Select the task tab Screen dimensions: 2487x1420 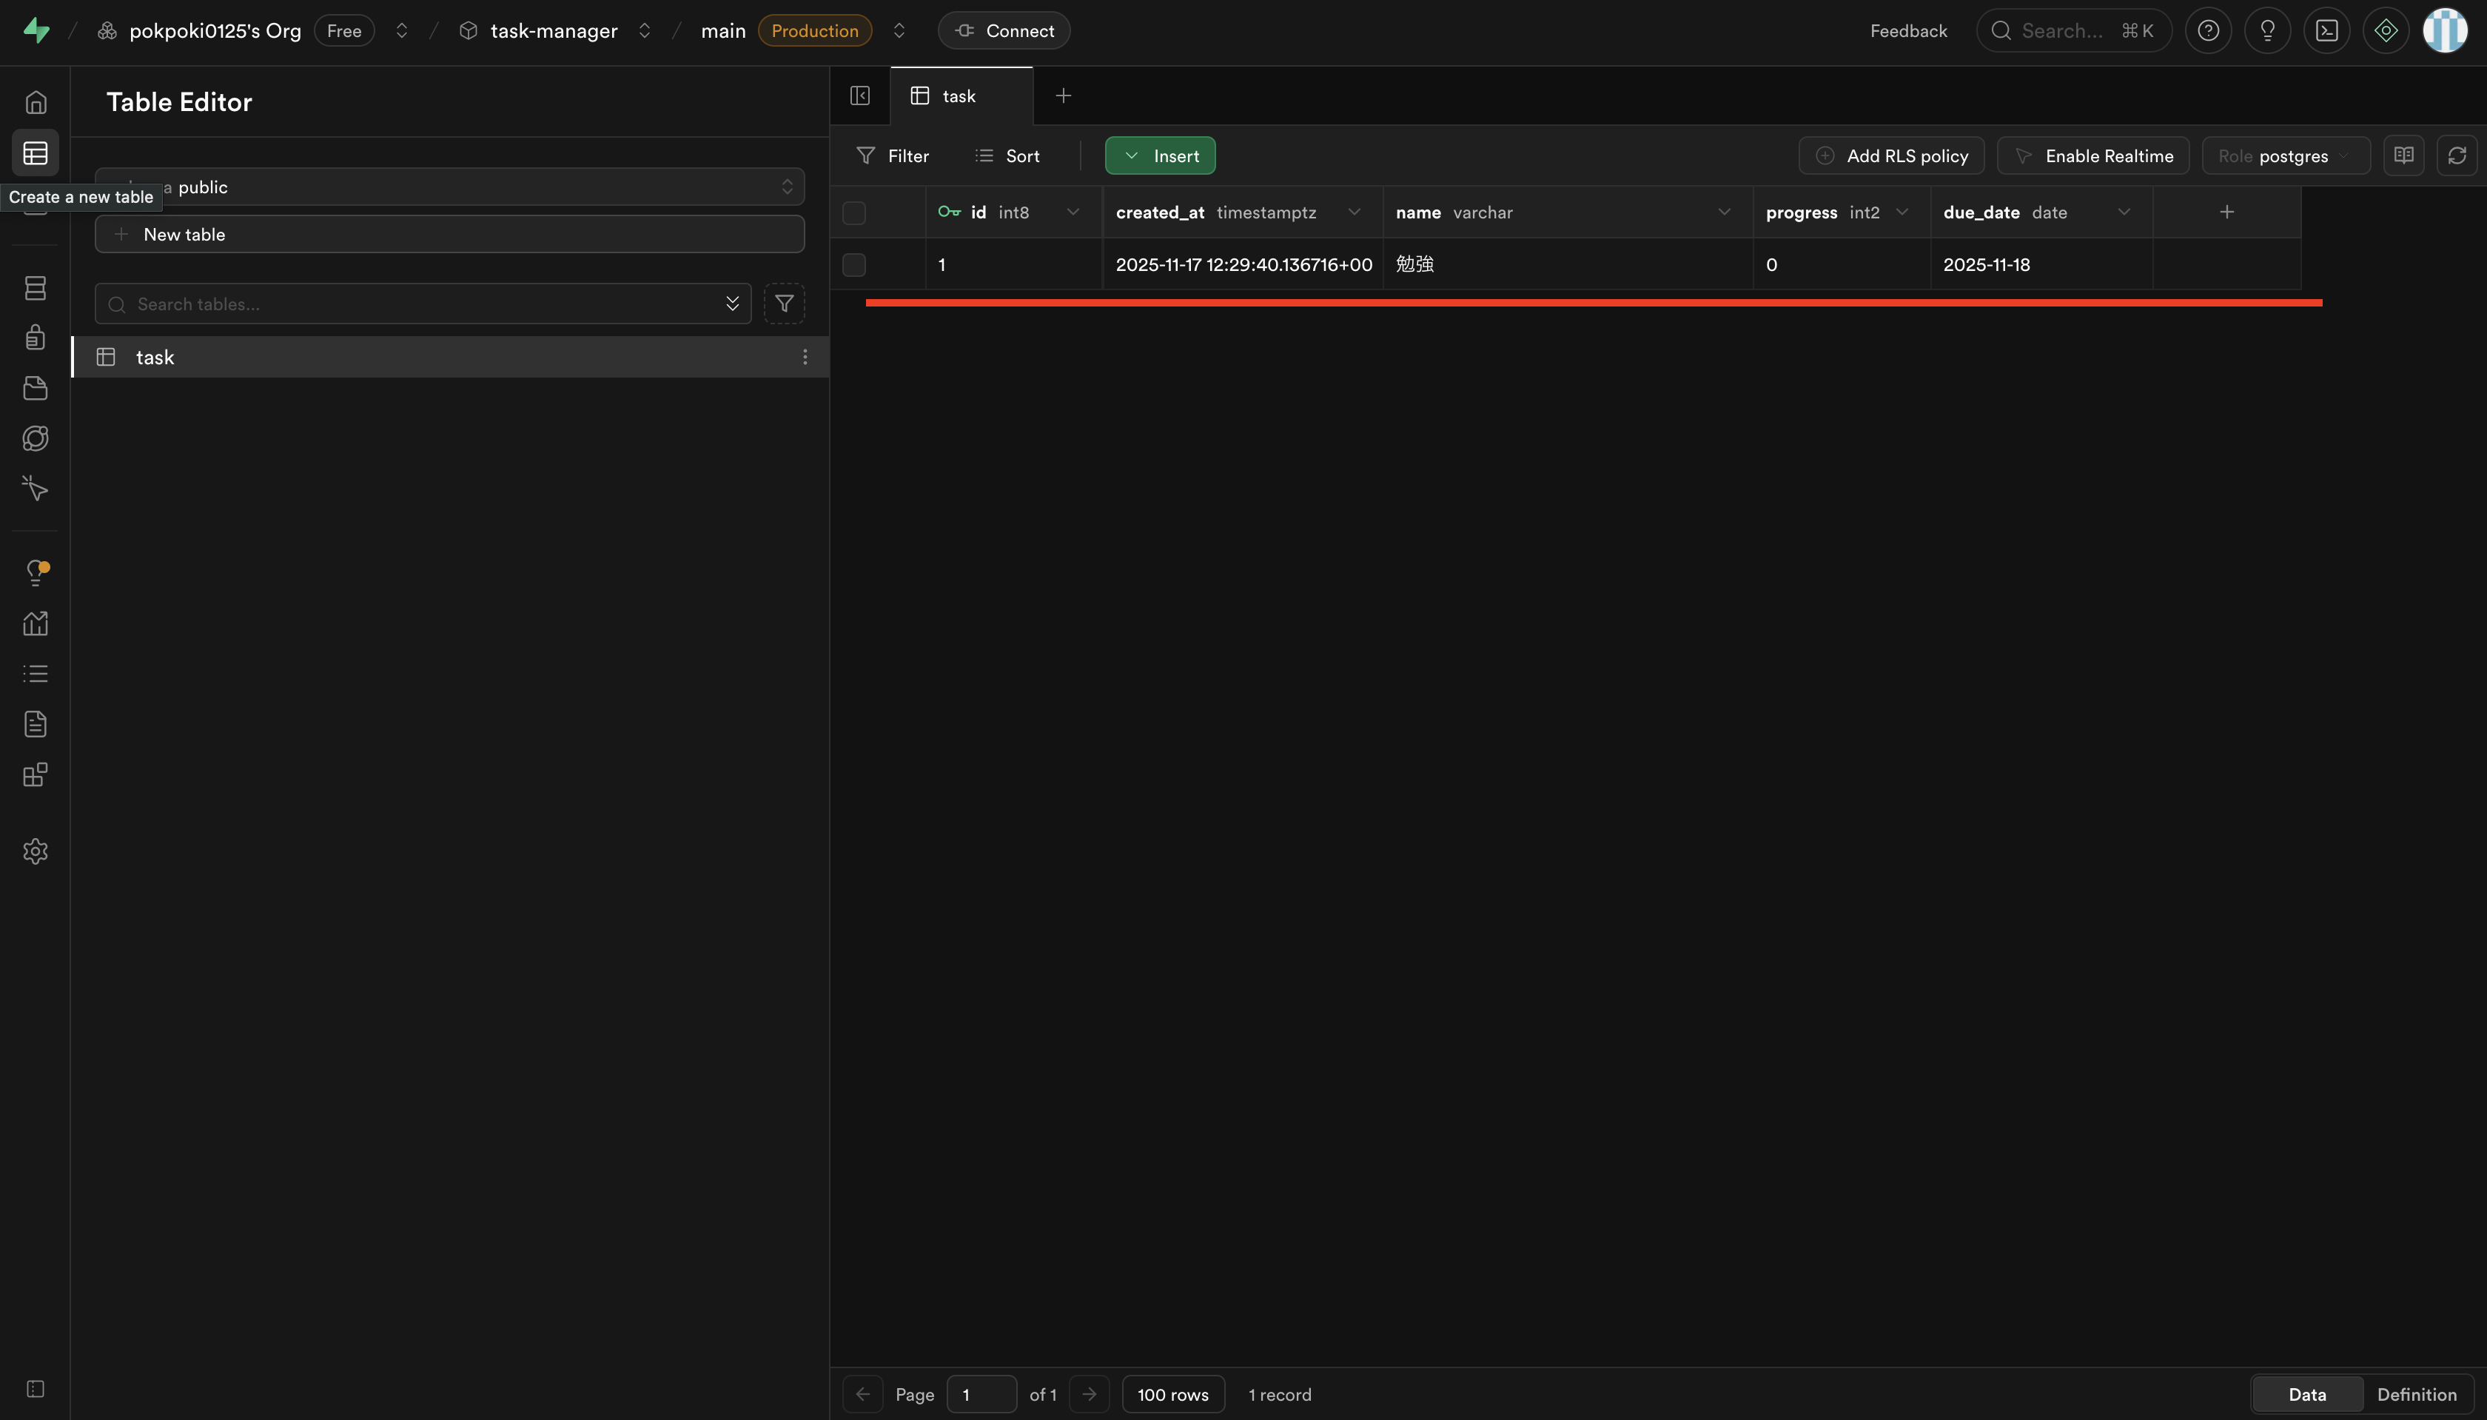coord(959,96)
